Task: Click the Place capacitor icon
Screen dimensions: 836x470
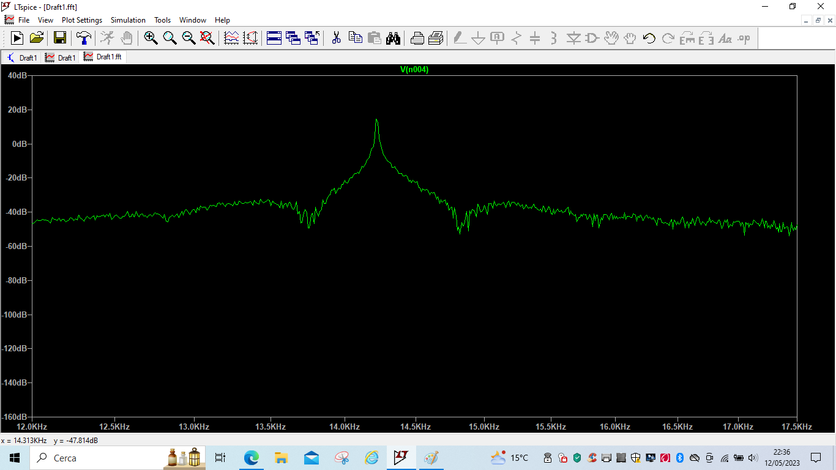Action: (x=535, y=38)
